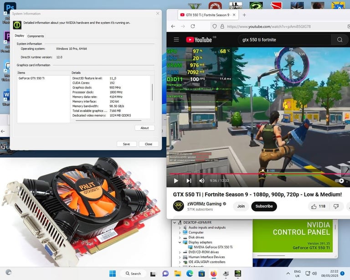Click the tracking protection shield icon
Viewport: 350px width, 280px height.
pyautogui.click(x=215, y=26)
